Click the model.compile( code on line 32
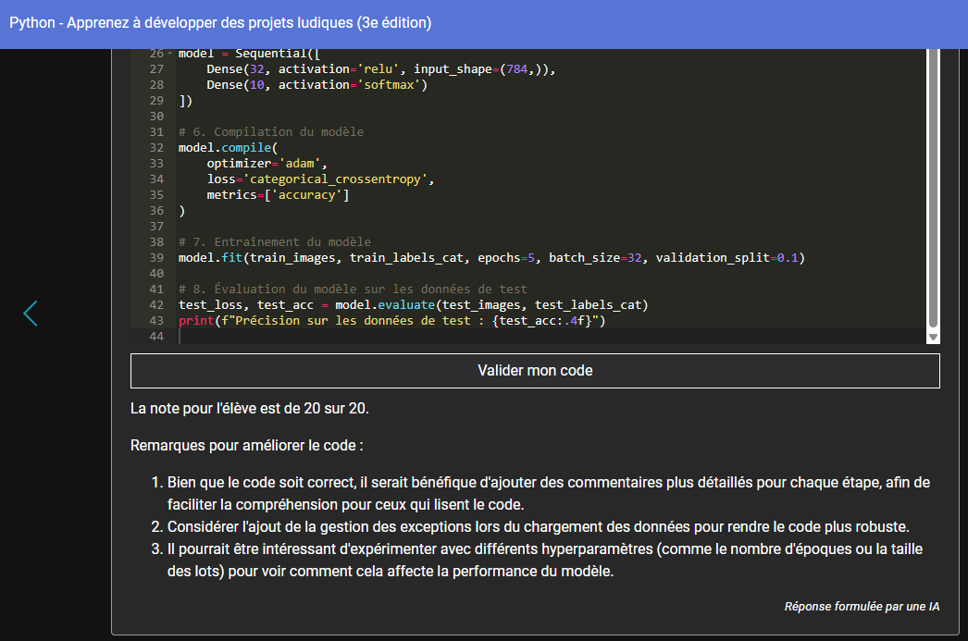Screen dimensions: 968x641 [229, 147]
